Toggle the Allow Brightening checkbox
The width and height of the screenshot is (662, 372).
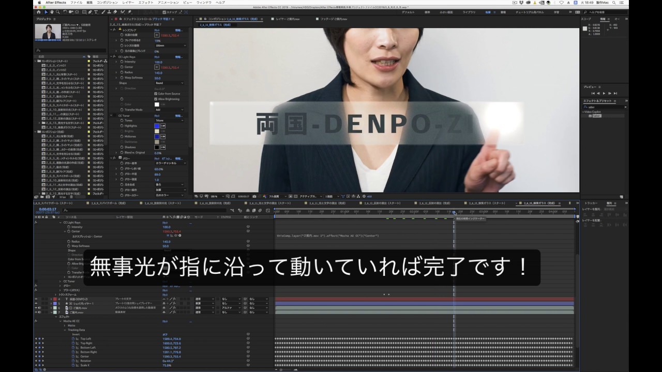(x=156, y=99)
